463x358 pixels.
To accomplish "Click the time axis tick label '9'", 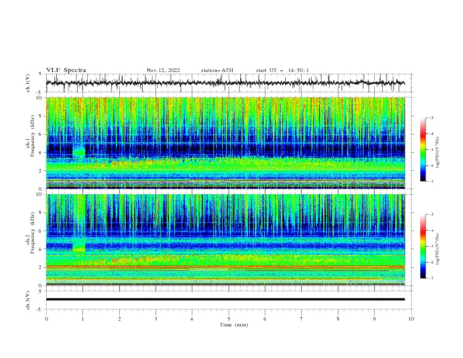I will [374, 319].
